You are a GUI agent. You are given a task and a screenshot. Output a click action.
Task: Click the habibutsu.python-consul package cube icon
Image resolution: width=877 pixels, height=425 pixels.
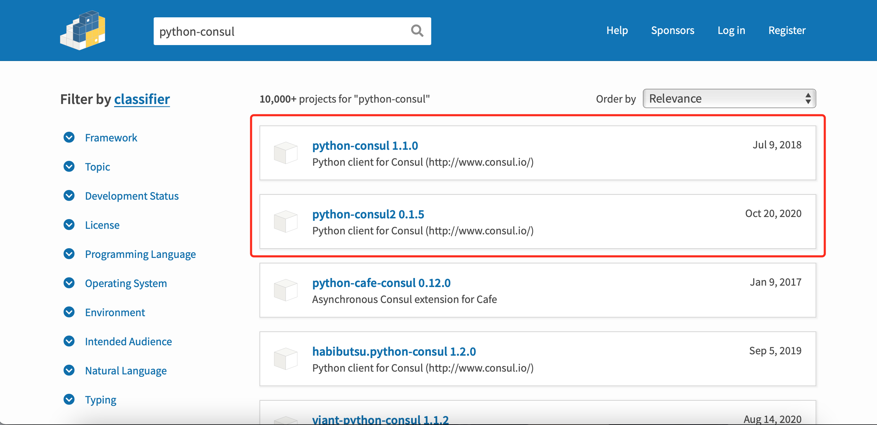click(x=286, y=359)
